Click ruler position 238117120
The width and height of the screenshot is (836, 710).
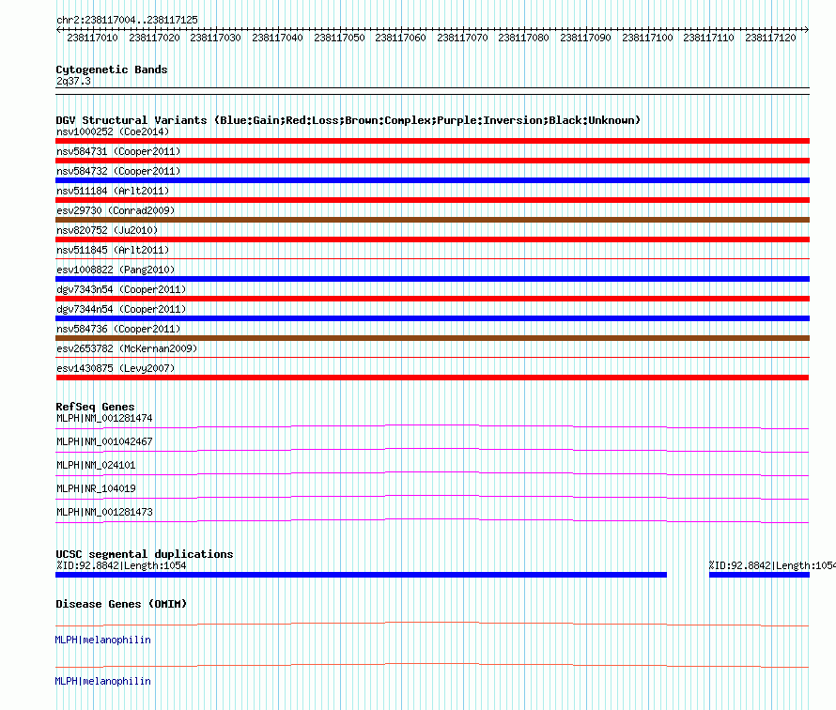point(770,38)
